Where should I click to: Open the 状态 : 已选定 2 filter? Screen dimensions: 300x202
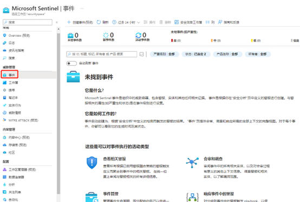196,54
